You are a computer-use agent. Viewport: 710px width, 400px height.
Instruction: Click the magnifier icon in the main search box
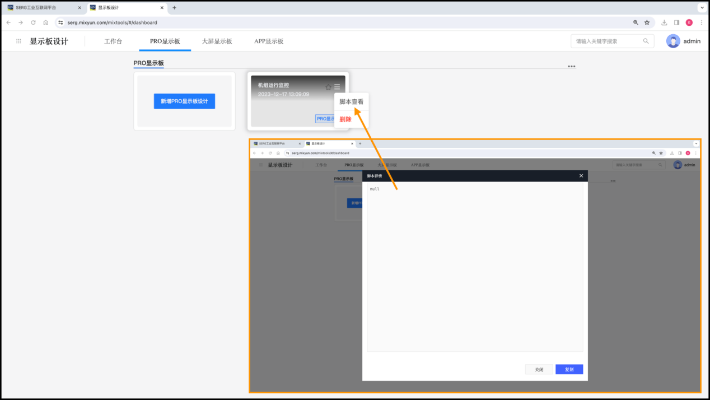click(646, 41)
